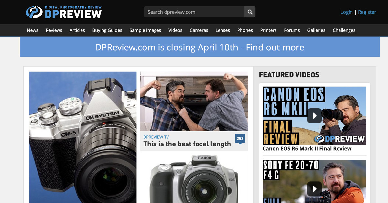The width and height of the screenshot is (388, 203).
Task: Open the Forums link
Action: pos(292,30)
